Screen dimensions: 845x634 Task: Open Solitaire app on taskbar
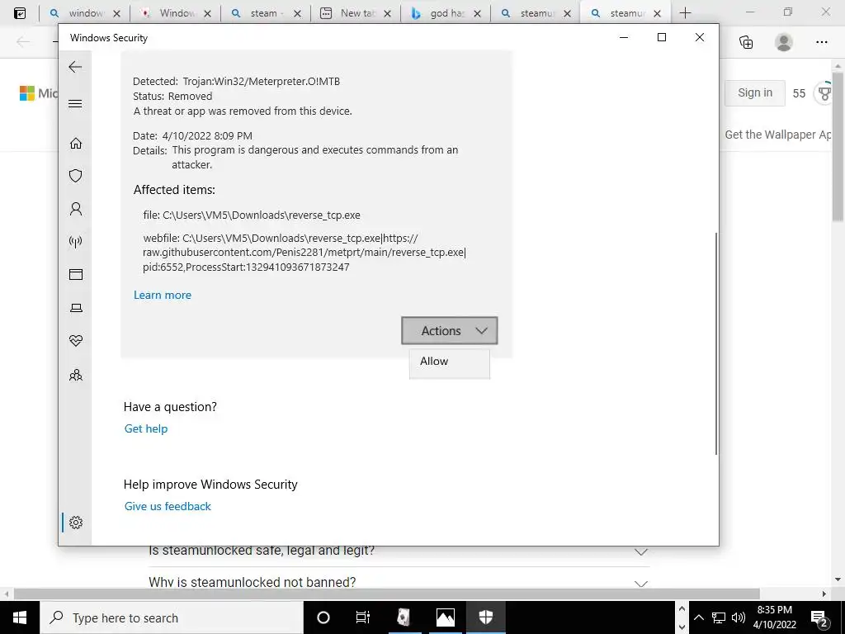(x=404, y=617)
